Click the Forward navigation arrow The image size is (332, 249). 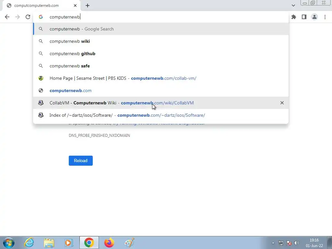pyautogui.click(x=18, y=17)
